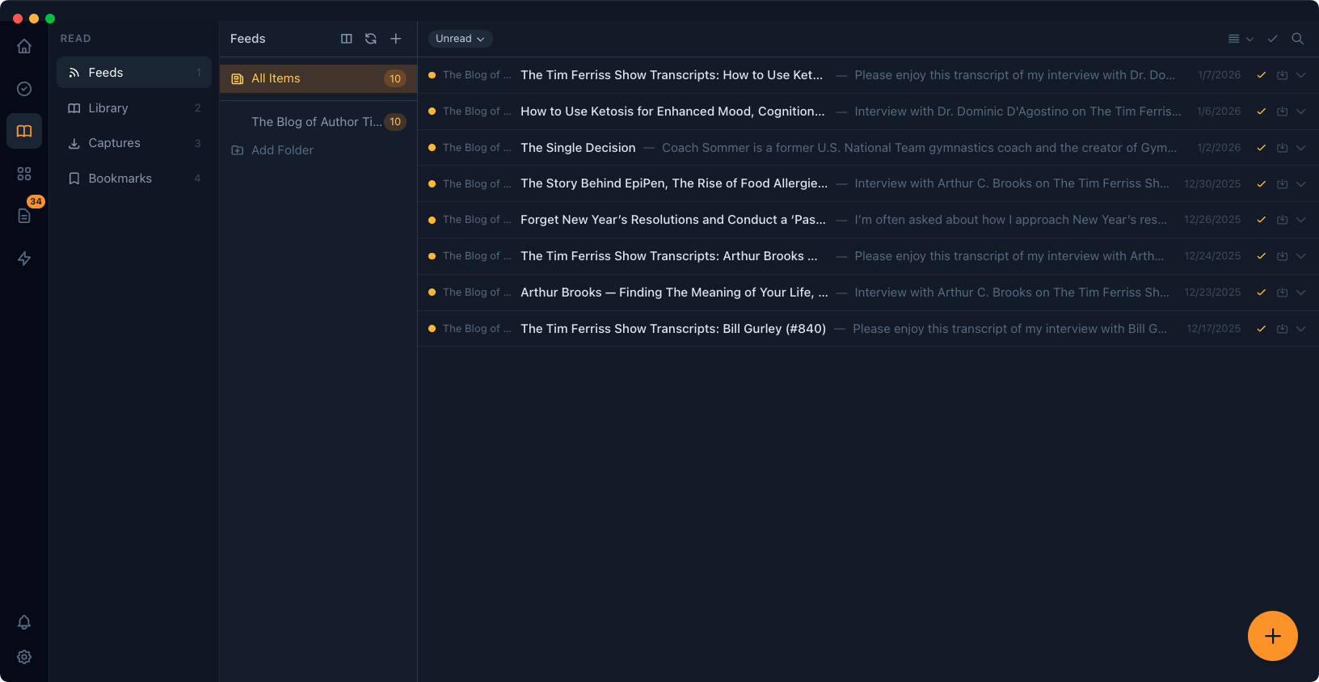The width and height of the screenshot is (1319, 682).
Task: Open article 'The Single Decision'
Action: pos(578,148)
